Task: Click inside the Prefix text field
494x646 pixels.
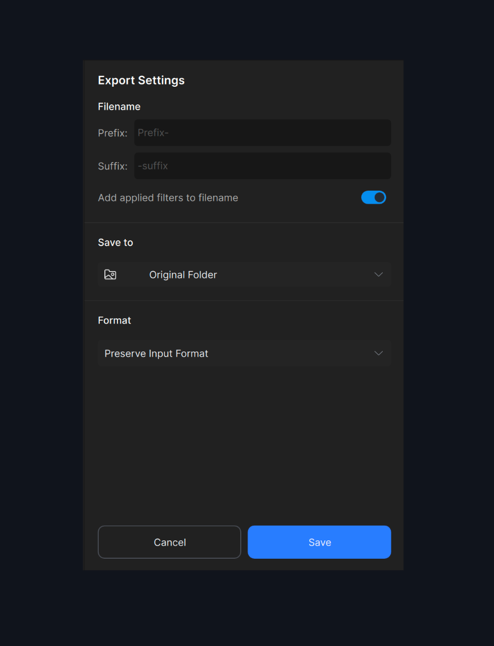Action: click(262, 132)
